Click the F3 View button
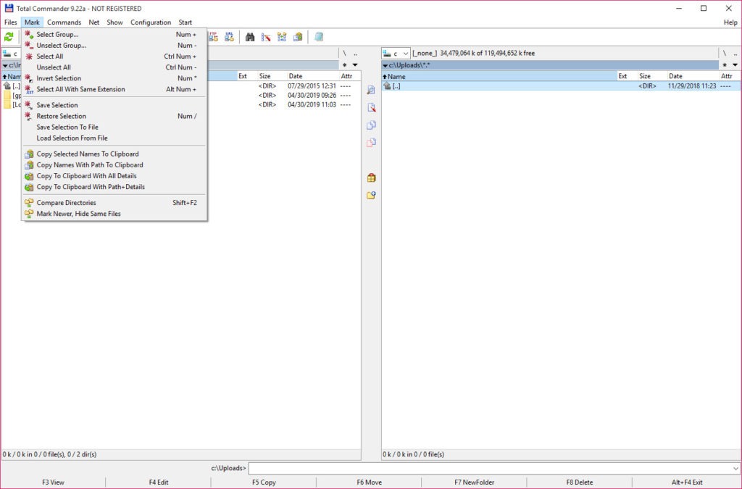 pos(53,482)
